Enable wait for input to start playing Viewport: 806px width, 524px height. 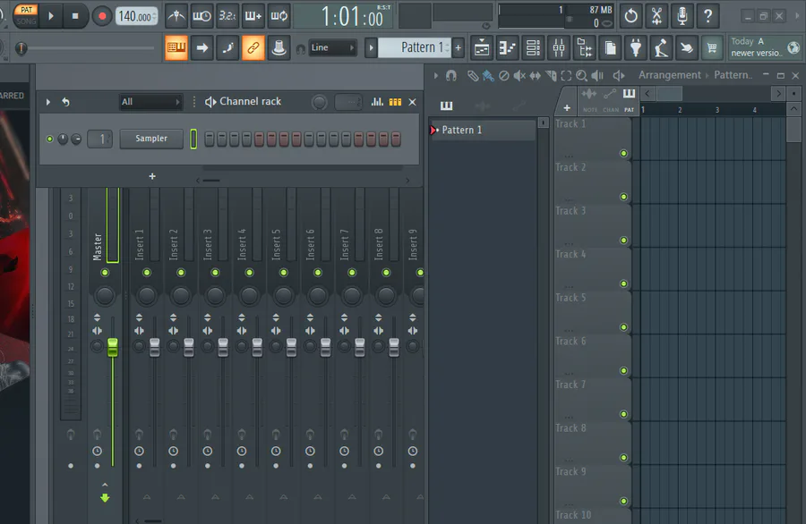coord(201,16)
